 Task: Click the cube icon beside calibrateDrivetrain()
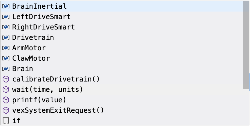[x=6, y=79]
